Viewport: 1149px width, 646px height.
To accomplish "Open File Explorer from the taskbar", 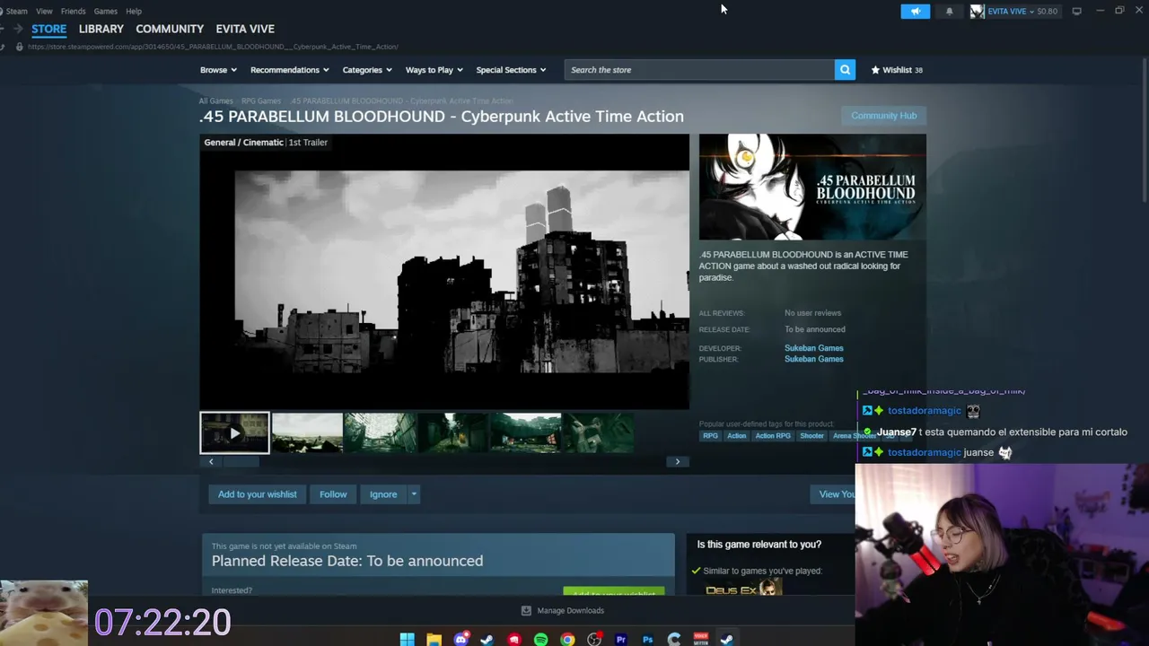I will [x=434, y=639].
